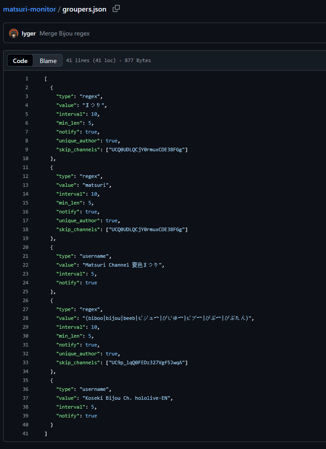This screenshot has height=449, width=326.
Task: Click the value "まつり" on line 4
Action: 93,105
